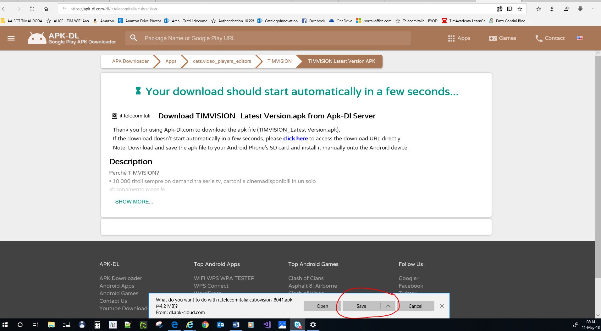Open reading view book icon

[510, 9]
